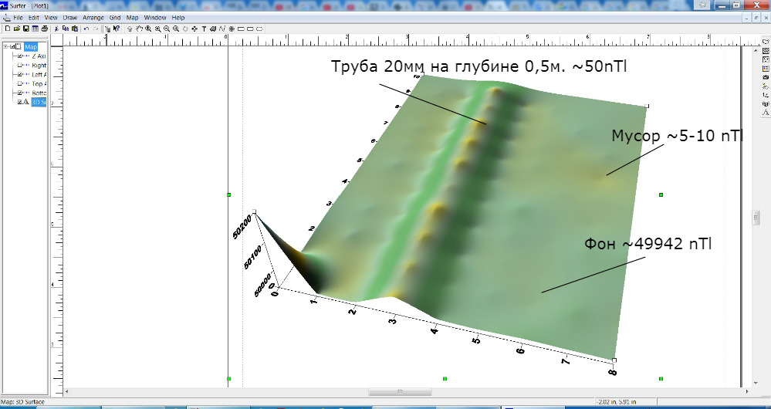Enable the Right Axis checkbox

pyautogui.click(x=20, y=66)
